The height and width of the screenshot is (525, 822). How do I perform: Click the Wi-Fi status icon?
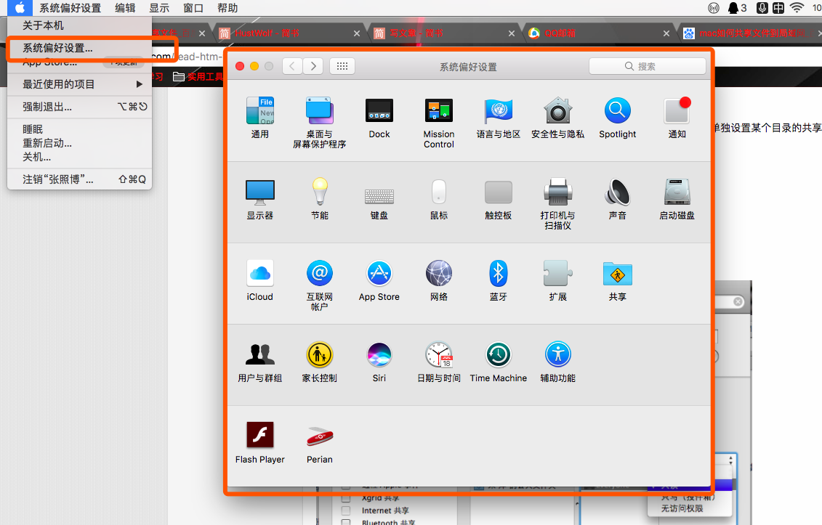(x=797, y=8)
